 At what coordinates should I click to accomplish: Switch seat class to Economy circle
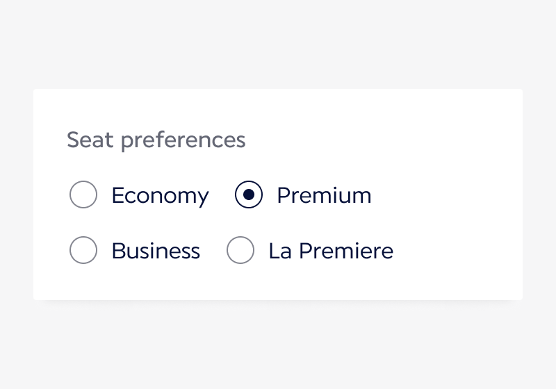(x=83, y=195)
